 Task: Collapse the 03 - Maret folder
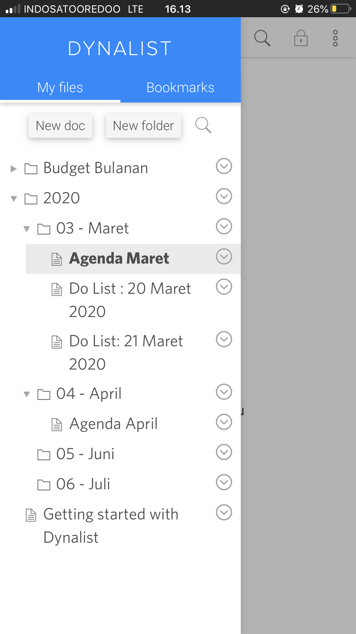coord(27,229)
